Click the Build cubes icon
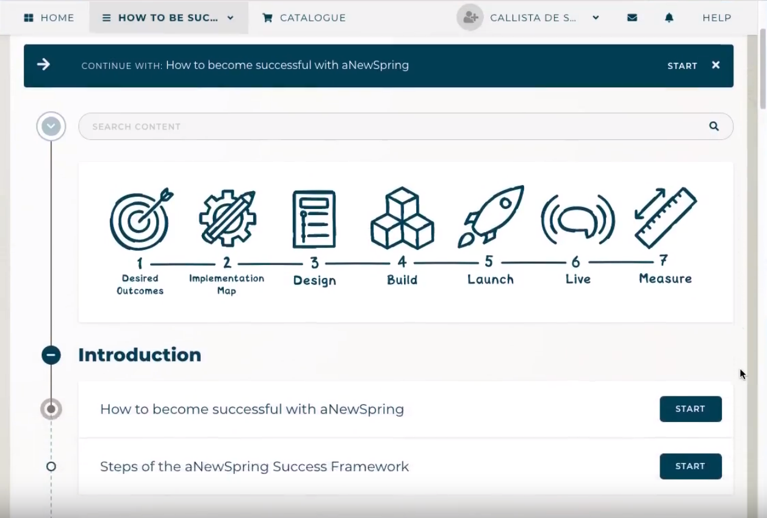The width and height of the screenshot is (767, 518). pyautogui.click(x=402, y=218)
